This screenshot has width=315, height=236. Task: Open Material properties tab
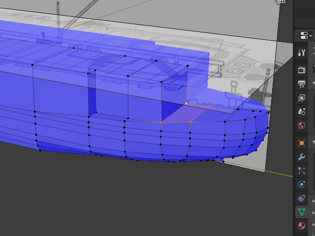302,226
